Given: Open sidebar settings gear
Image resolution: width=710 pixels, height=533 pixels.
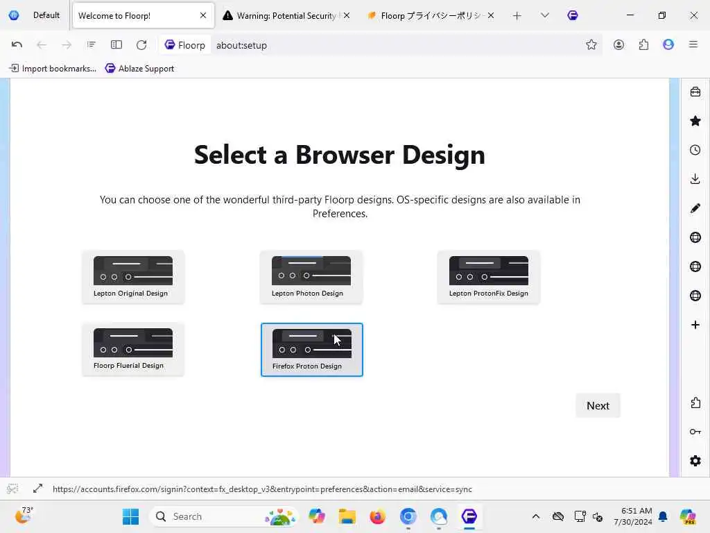Looking at the screenshot, I should pyautogui.click(x=695, y=461).
